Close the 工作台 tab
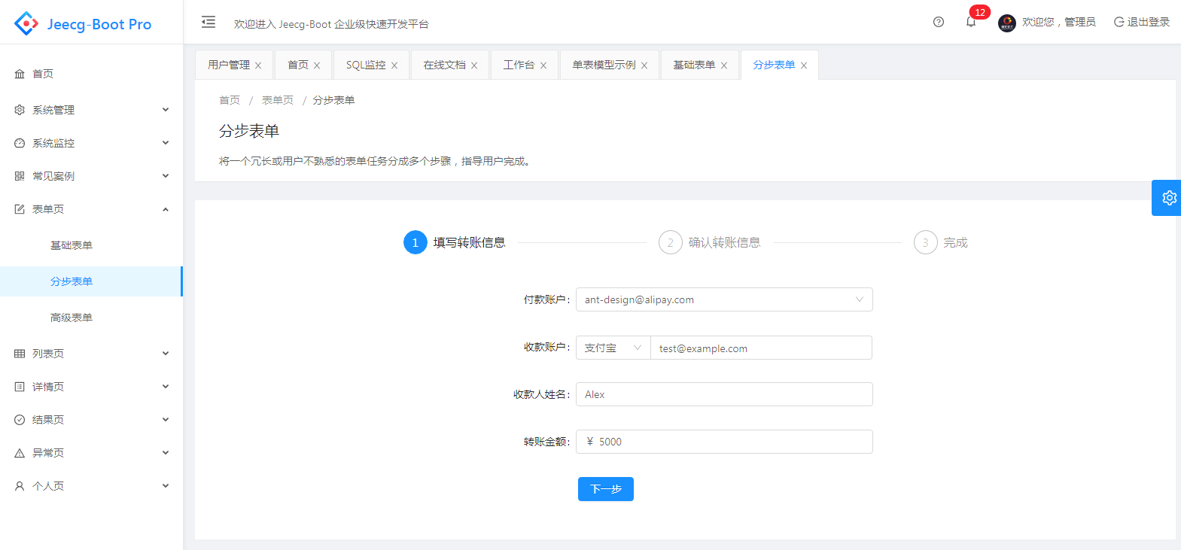The height and width of the screenshot is (550, 1181). point(543,65)
